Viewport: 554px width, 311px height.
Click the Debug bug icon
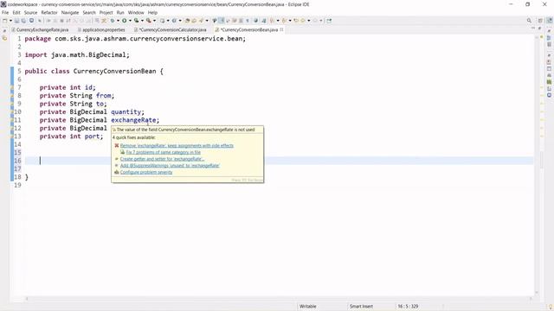pyautogui.click(x=113, y=21)
